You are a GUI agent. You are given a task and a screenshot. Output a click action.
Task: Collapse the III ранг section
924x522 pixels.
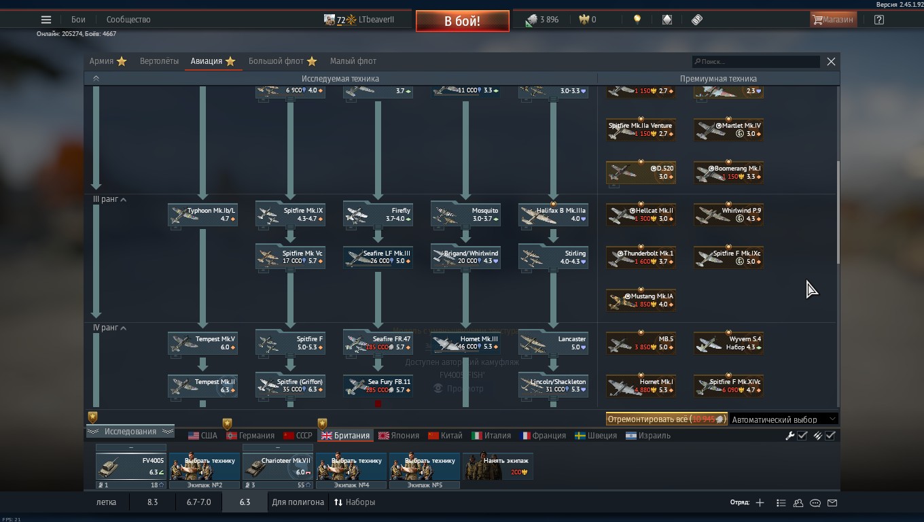[x=123, y=200]
